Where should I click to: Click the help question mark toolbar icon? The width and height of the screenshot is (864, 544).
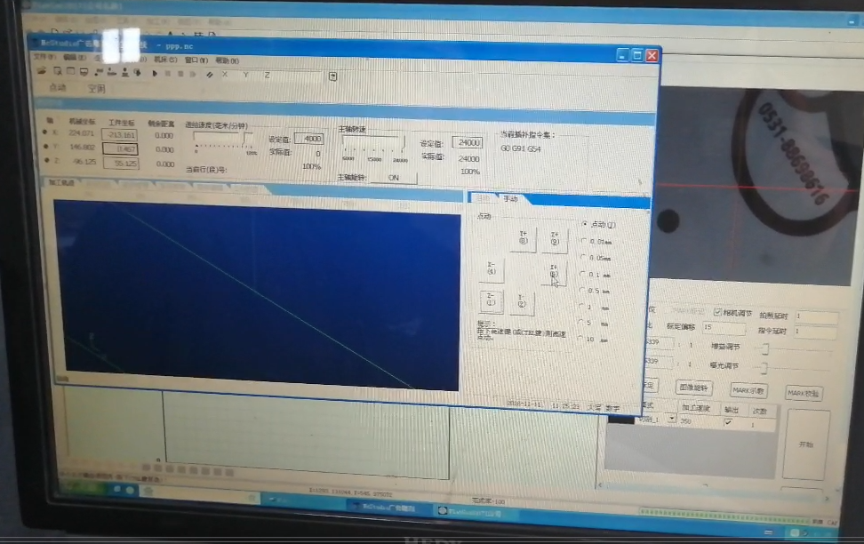tap(333, 76)
